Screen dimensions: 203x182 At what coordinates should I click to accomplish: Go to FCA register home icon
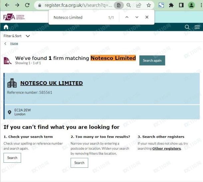point(6,27)
